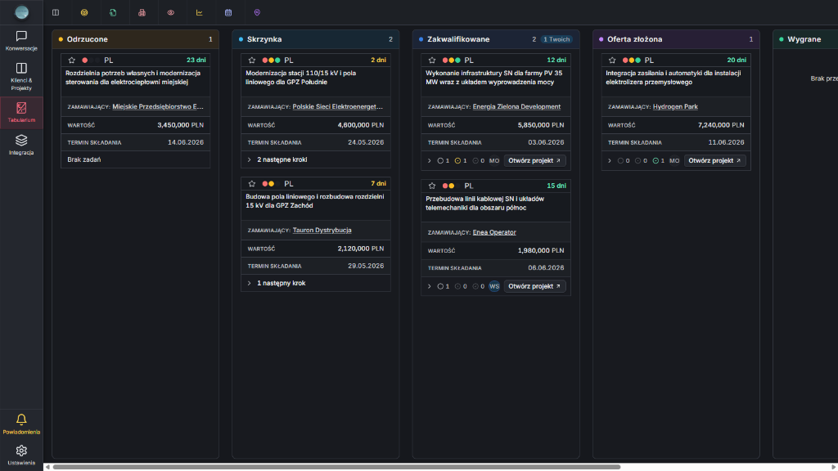The image size is (838, 471).
Task: Click the green document refresh toolbar icon
Action: click(x=113, y=12)
